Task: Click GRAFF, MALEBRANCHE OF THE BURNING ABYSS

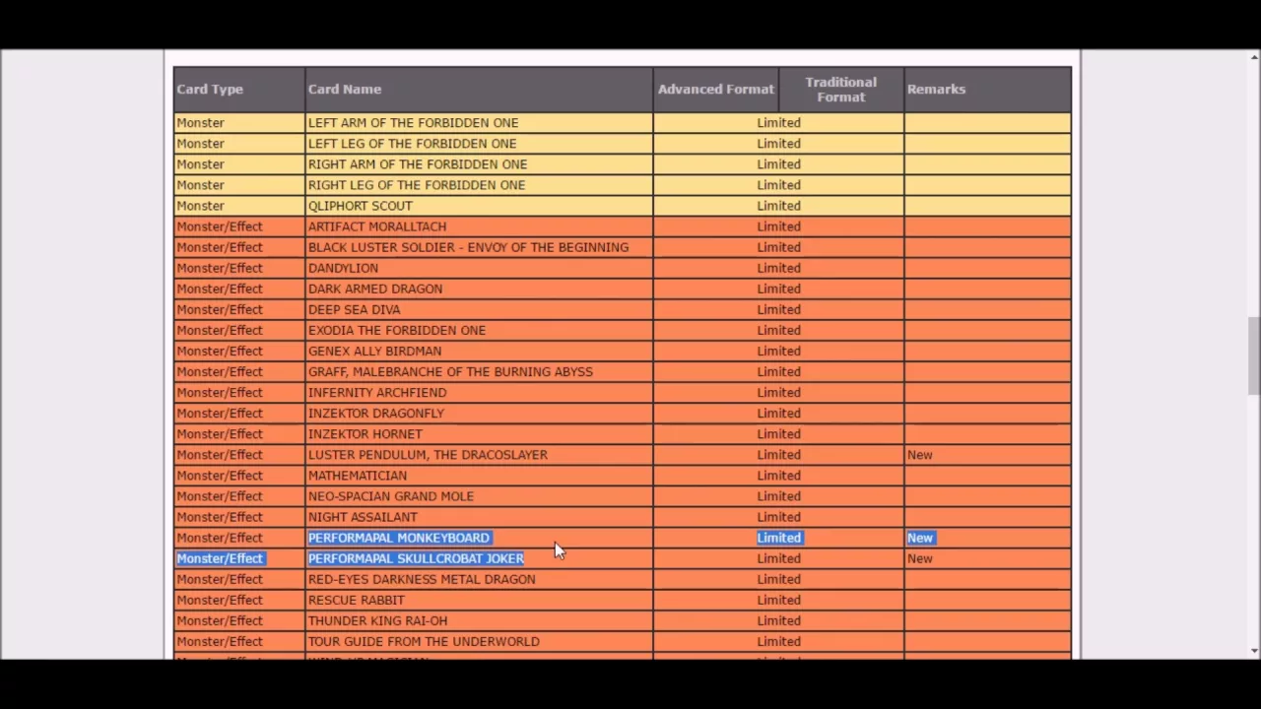Action: [450, 371]
